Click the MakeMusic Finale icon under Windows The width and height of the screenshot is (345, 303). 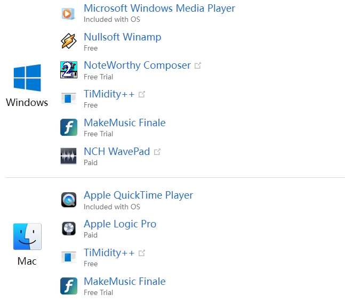pyautogui.click(x=69, y=127)
